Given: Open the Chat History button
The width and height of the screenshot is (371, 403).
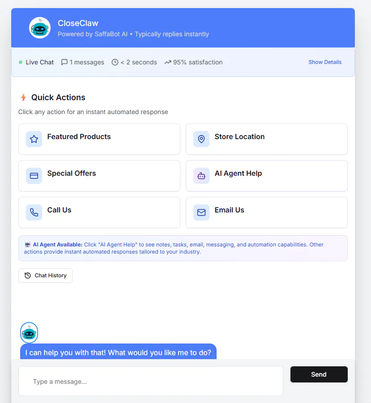Looking at the screenshot, I should pyautogui.click(x=45, y=276).
